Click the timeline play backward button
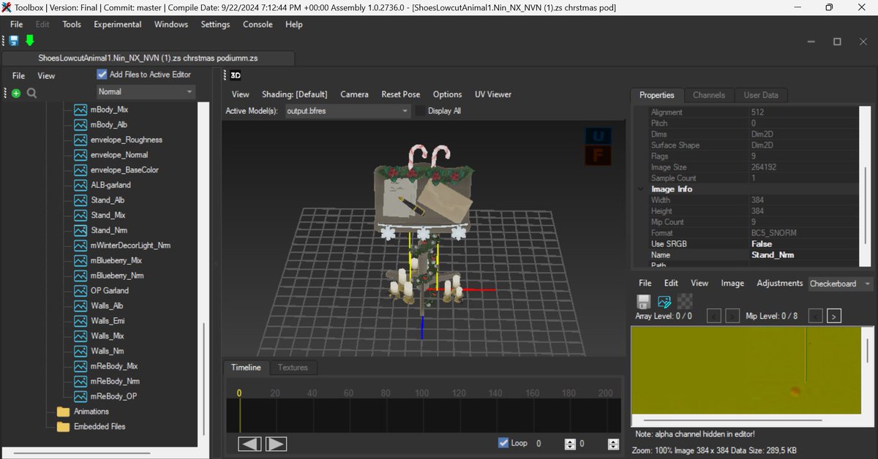 click(250, 444)
